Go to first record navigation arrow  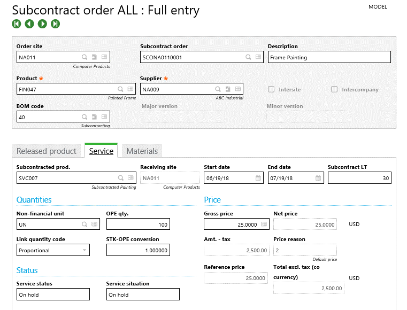[x=17, y=24]
